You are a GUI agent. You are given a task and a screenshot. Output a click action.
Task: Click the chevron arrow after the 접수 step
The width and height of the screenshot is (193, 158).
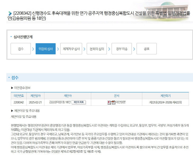[33, 49]
